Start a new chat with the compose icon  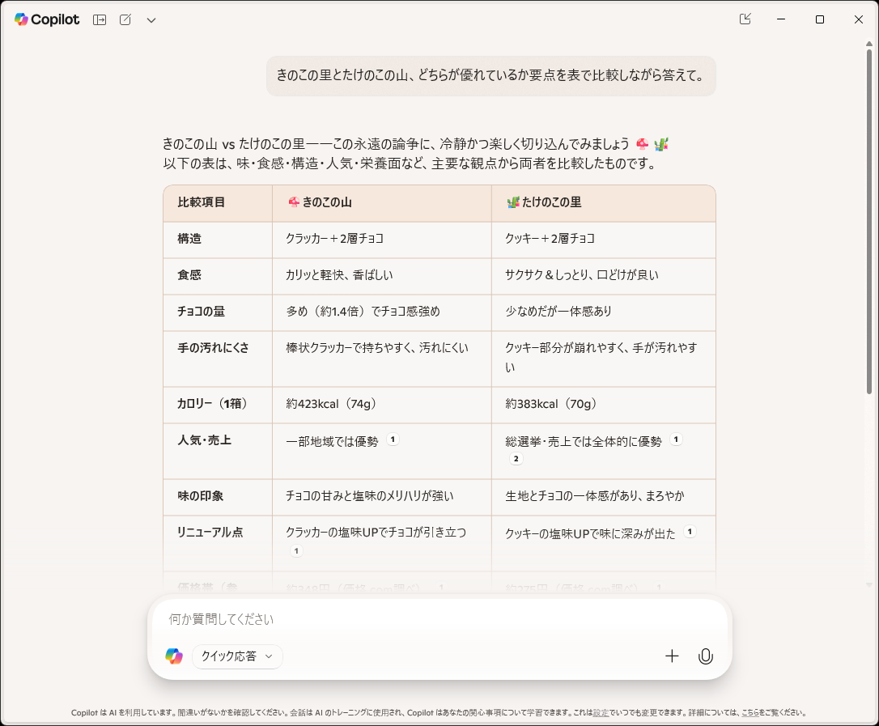coord(125,19)
